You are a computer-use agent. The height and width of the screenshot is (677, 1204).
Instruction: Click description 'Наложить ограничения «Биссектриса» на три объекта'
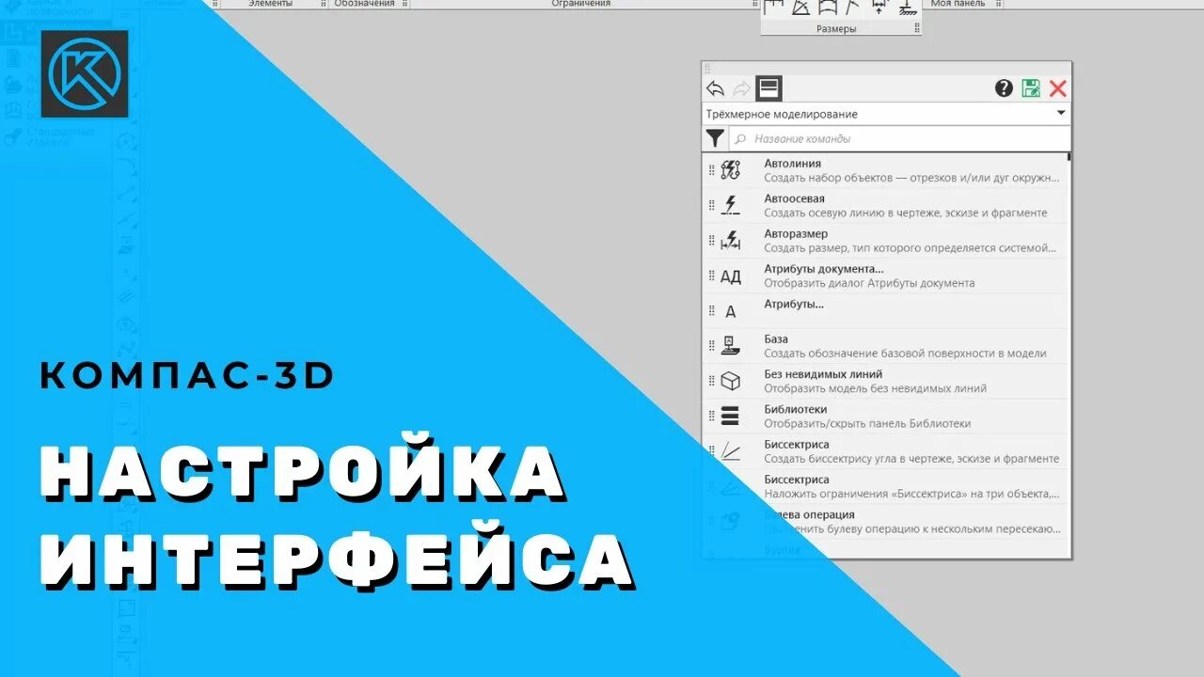point(911,494)
